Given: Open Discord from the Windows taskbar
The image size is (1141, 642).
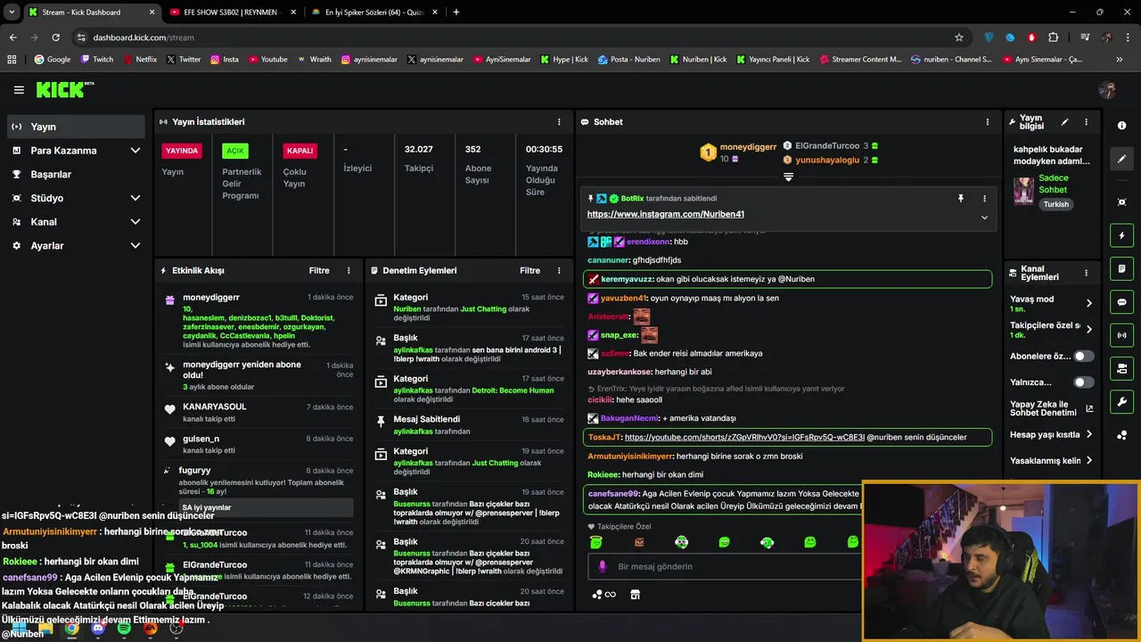Looking at the screenshot, I should (x=98, y=629).
